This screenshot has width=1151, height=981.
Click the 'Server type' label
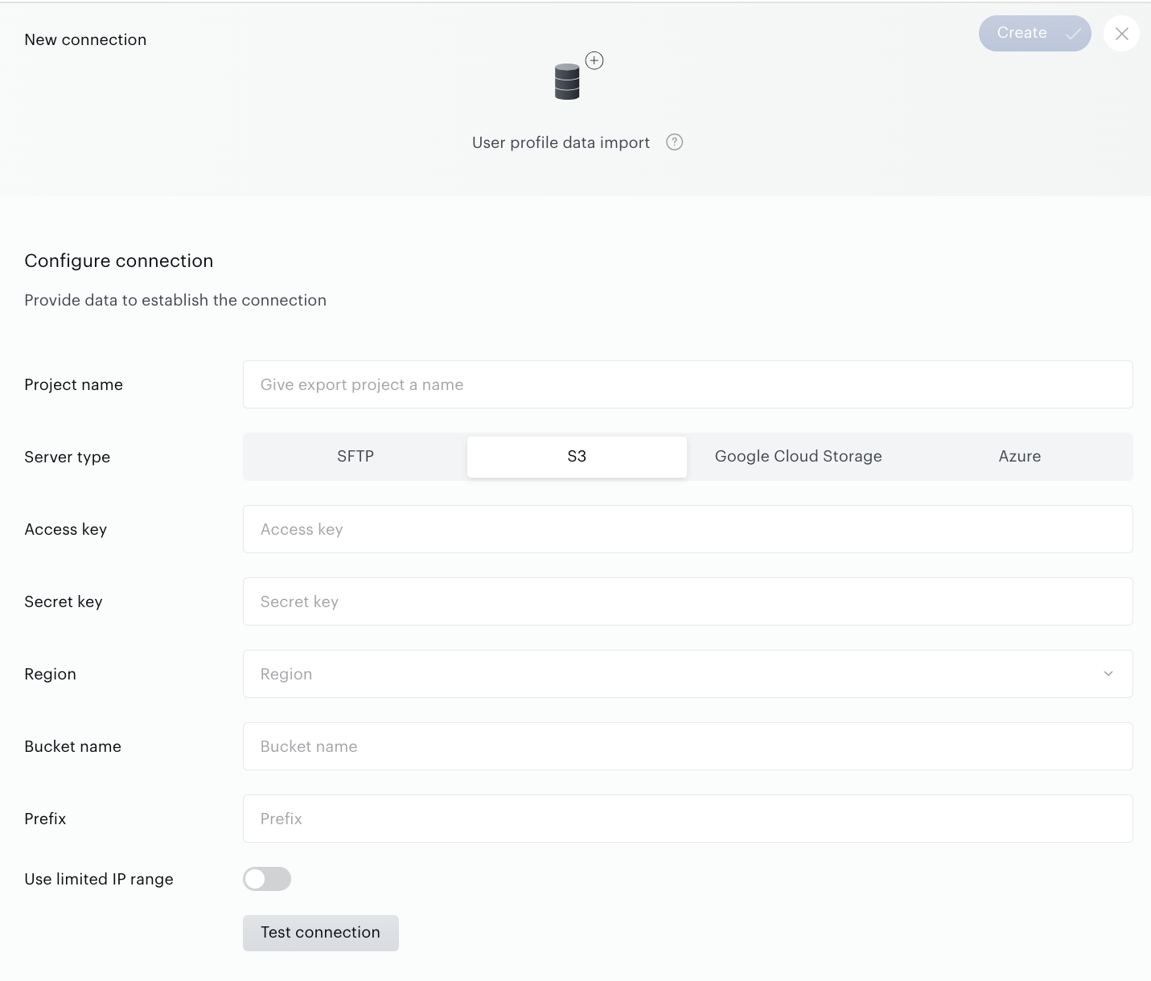pos(68,457)
